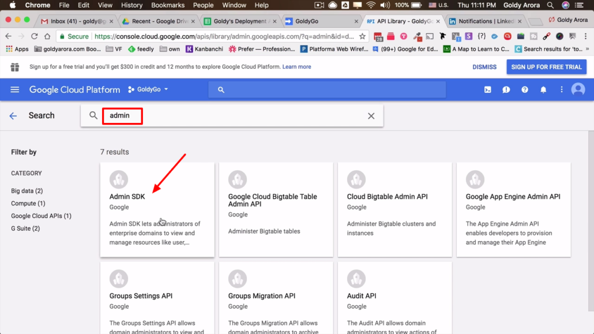This screenshot has height=334, width=594.
Task: Open the macOS Wi-Fi status icon
Action: point(371,5)
